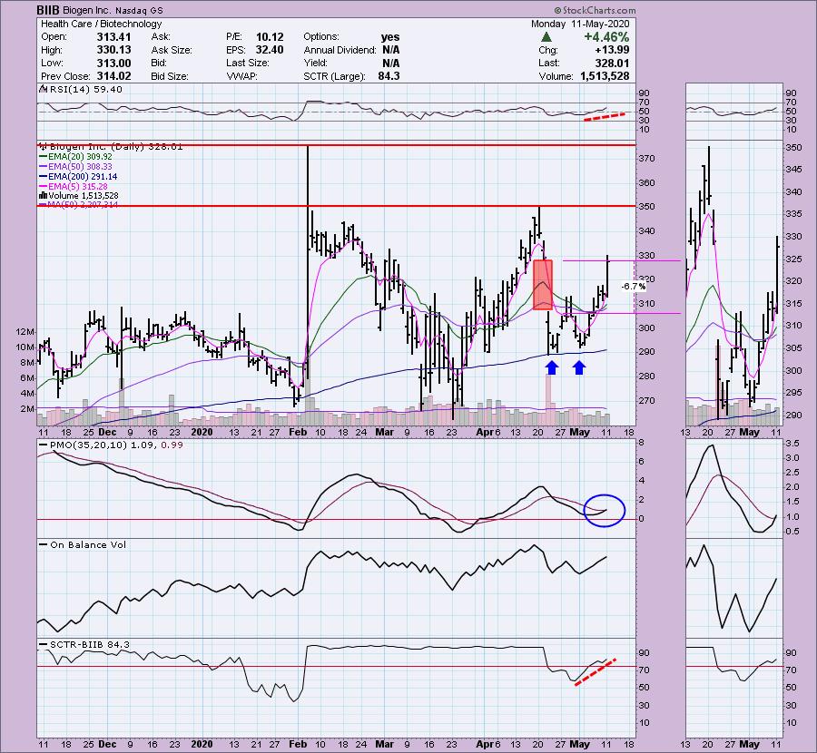Click the On Balance Vol panel label
This screenshot has width=817, height=753.
(x=83, y=544)
